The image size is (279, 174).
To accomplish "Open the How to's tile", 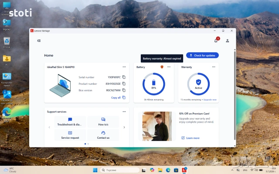I will coord(103,122).
